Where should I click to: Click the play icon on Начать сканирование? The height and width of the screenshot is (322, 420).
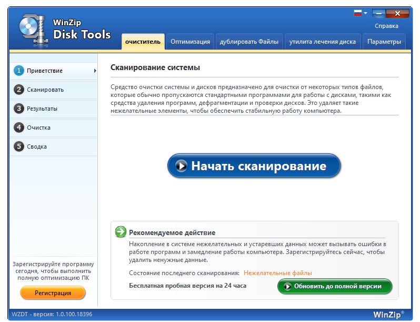pyautogui.click(x=182, y=165)
